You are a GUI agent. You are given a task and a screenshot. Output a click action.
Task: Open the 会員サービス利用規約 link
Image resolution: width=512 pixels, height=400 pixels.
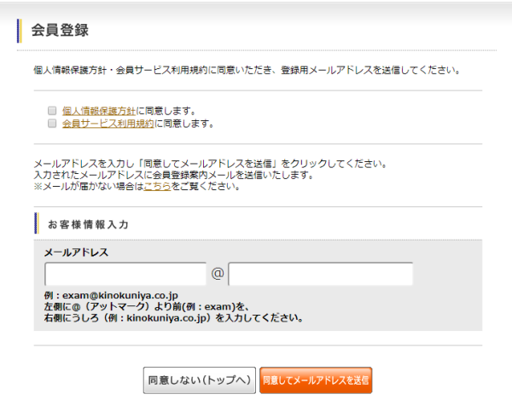click(x=108, y=124)
